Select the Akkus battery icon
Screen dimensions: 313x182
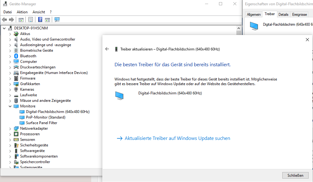16,34
